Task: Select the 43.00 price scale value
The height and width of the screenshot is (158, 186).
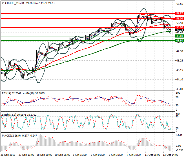Action: coord(180,89)
